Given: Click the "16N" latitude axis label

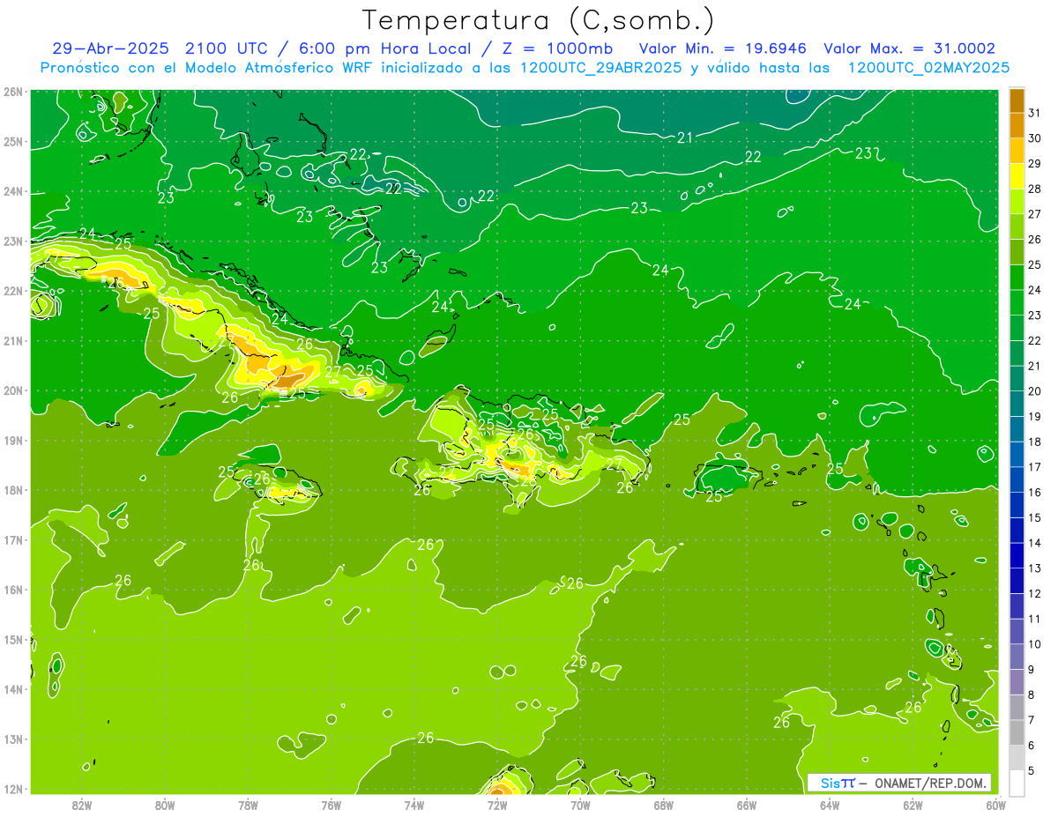Looking at the screenshot, I should tap(12, 590).
